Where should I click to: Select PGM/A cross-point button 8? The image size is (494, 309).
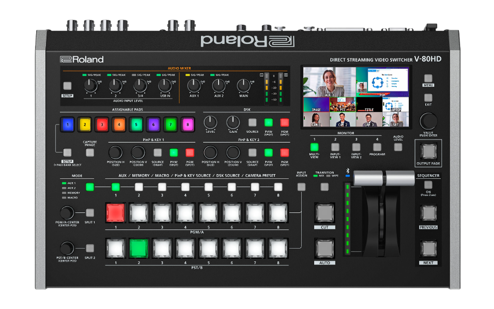coord(278,212)
